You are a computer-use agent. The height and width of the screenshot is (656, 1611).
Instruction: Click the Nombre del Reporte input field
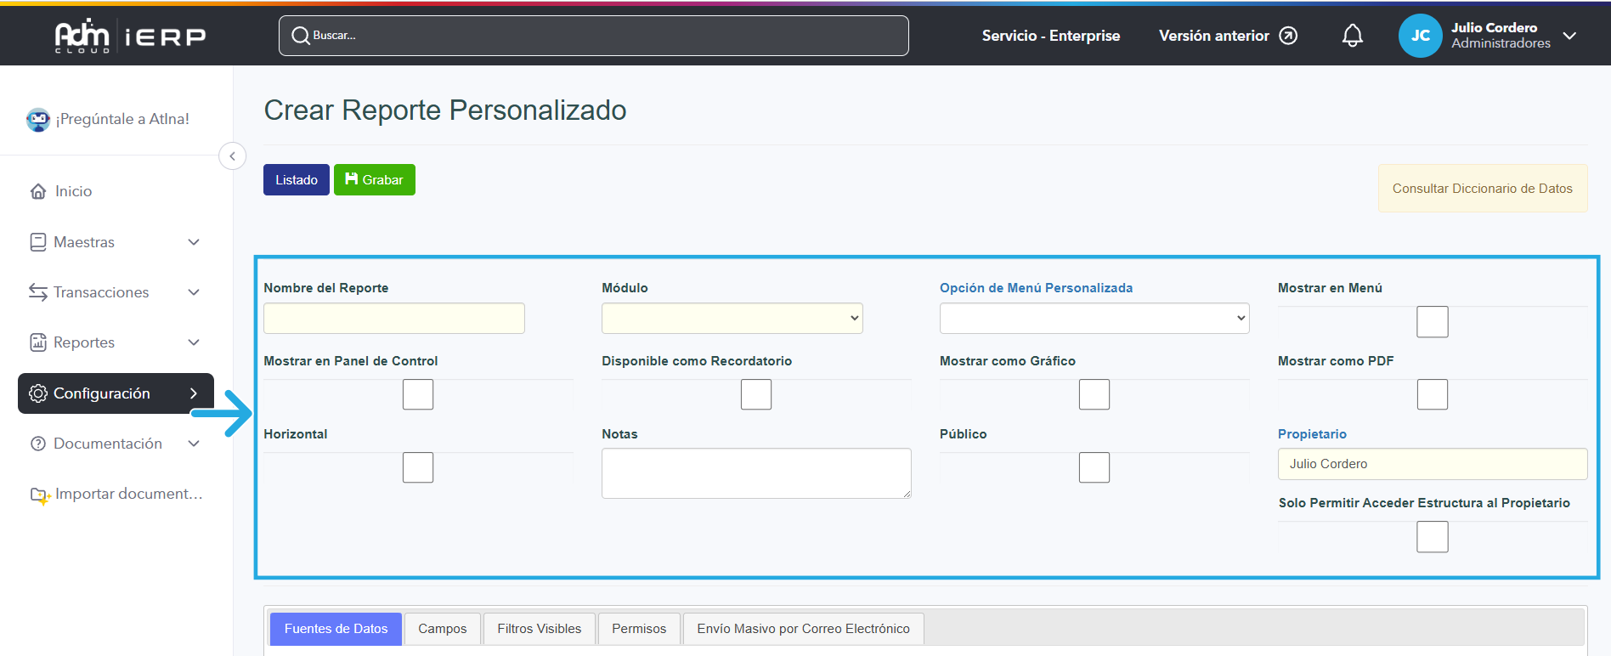click(393, 319)
